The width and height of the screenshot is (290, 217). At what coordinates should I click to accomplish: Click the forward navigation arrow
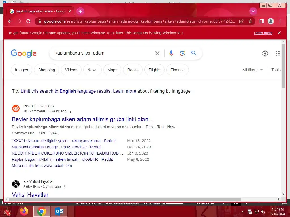tap(19, 21)
